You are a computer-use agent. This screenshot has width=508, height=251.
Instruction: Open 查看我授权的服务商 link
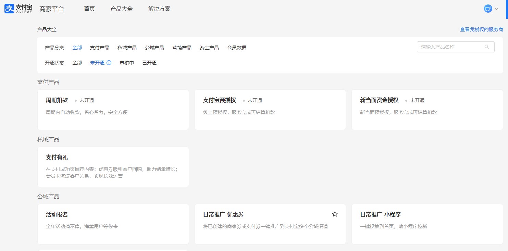click(x=481, y=30)
